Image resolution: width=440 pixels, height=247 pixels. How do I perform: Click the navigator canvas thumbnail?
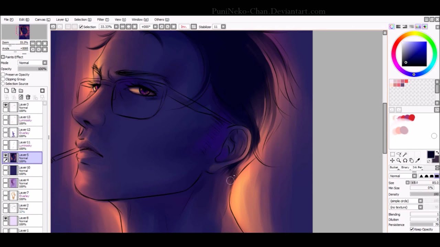click(x=24, y=32)
